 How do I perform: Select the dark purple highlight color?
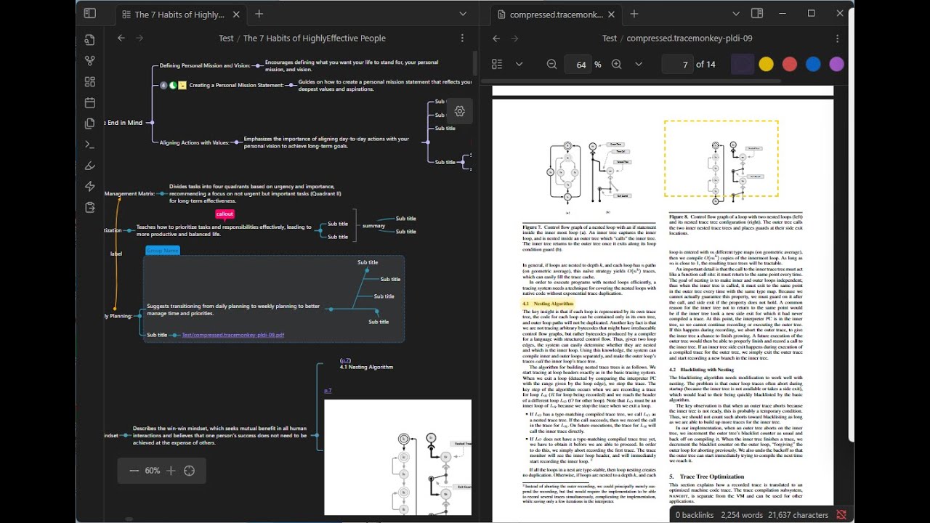pyautogui.click(x=743, y=64)
